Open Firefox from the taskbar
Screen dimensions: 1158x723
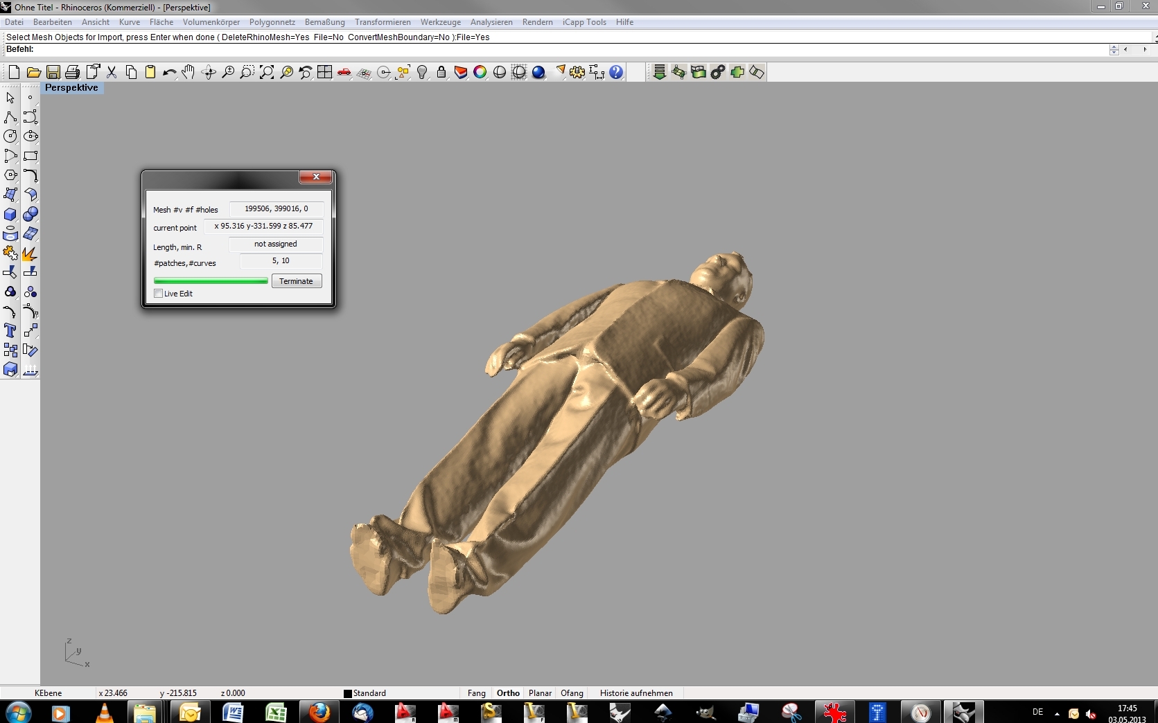pyautogui.click(x=319, y=712)
